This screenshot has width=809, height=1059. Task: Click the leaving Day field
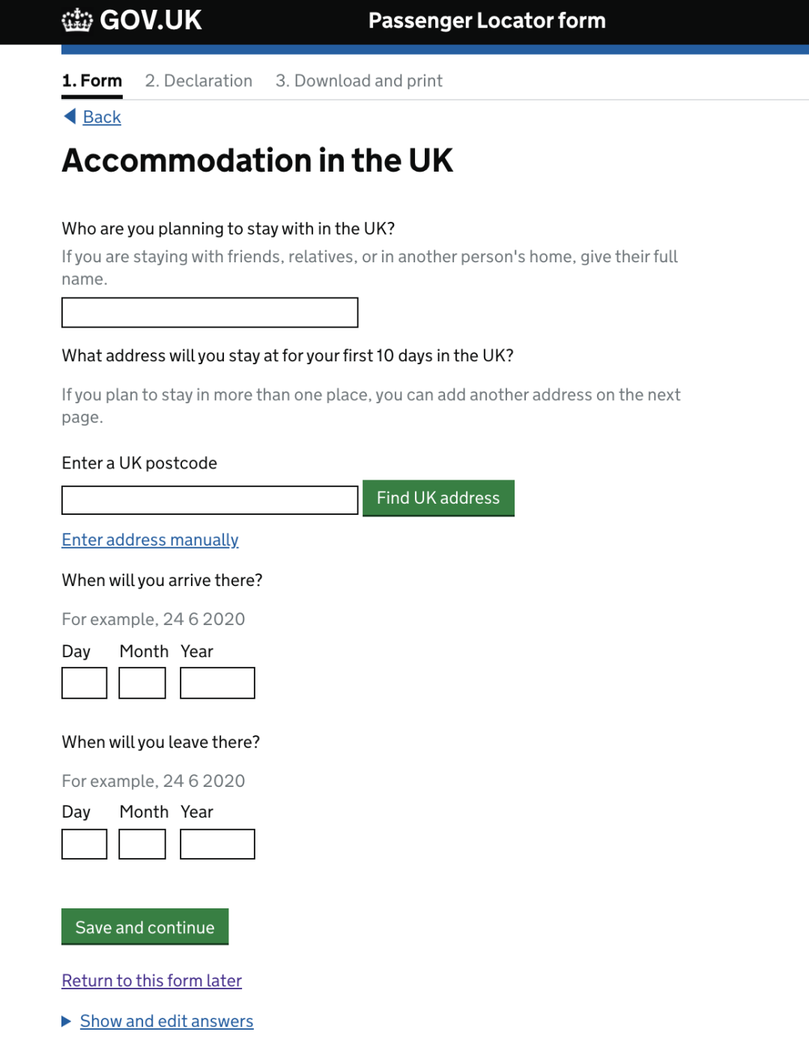[85, 844]
